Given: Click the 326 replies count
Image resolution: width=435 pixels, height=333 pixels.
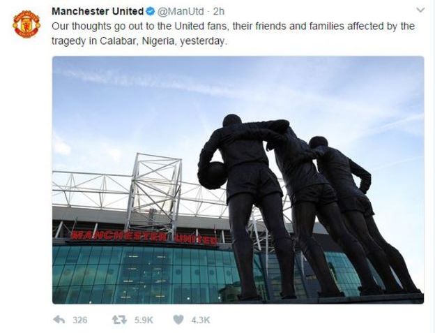Looking at the screenshot, I should point(80,320).
